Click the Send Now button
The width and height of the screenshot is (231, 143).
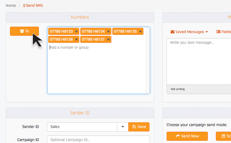(187, 136)
